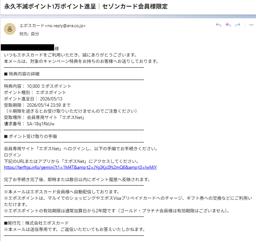Click the recipient line 宛先: 自分

click(29, 34)
